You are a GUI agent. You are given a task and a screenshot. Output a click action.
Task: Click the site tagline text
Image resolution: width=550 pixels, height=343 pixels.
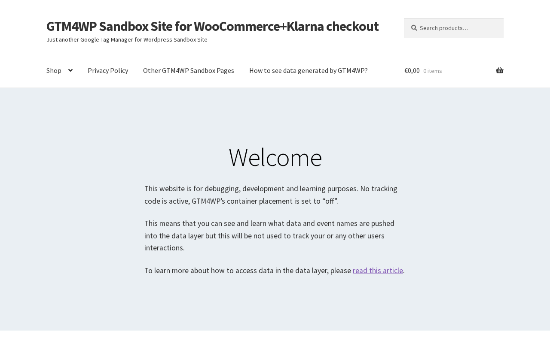click(127, 39)
